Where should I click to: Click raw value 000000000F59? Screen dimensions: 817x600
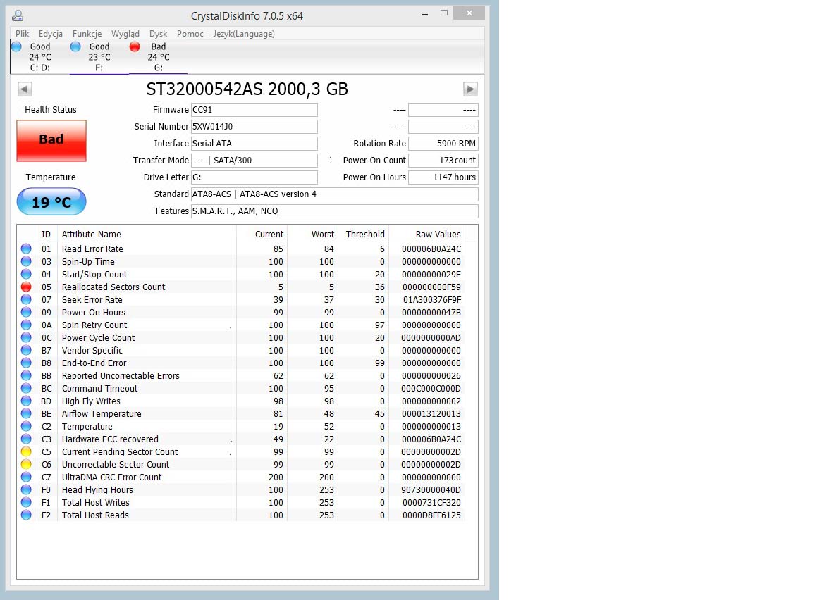pos(431,287)
